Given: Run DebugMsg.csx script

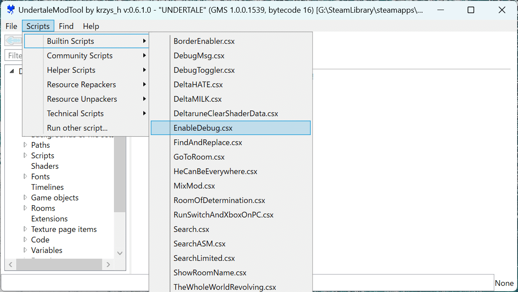Looking at the screenshot, I should tap(231, 56).
